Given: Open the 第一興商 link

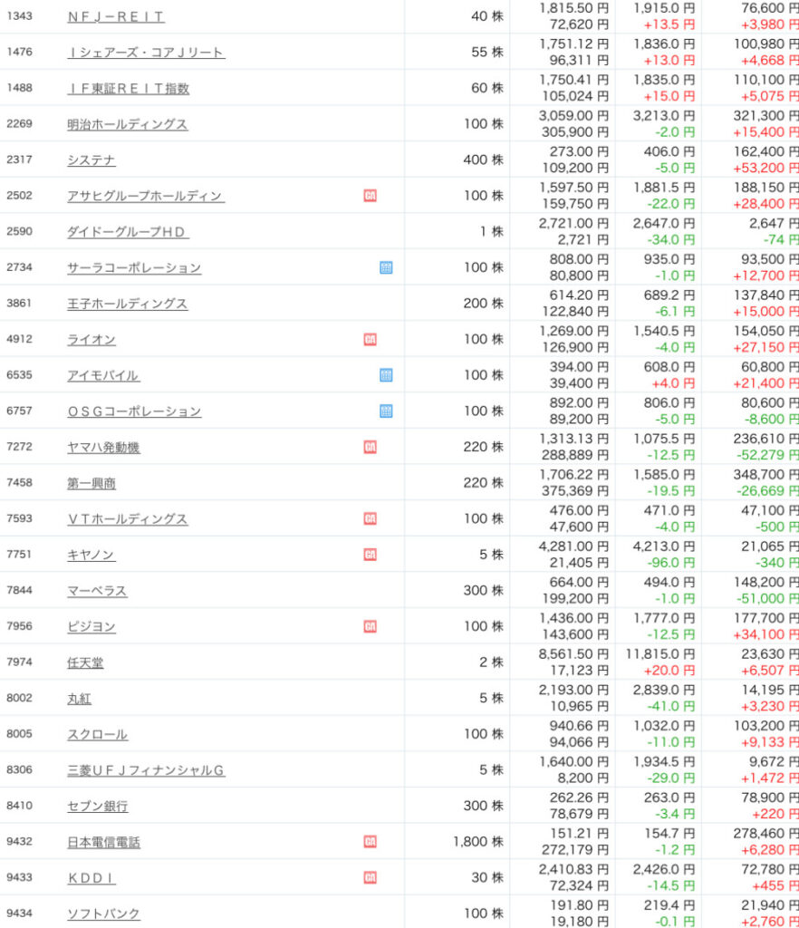Looking at the screenshot, I should click(x=91, y=484).
